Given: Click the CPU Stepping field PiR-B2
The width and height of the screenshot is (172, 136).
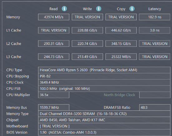Looking at the screenshot, I should tap(104, 76).
